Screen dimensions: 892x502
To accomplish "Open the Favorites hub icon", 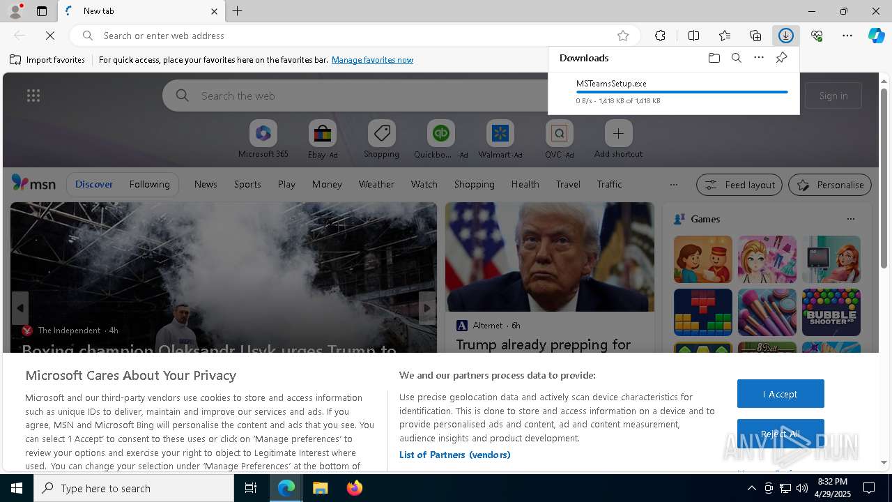I will (x=725, y=36).
